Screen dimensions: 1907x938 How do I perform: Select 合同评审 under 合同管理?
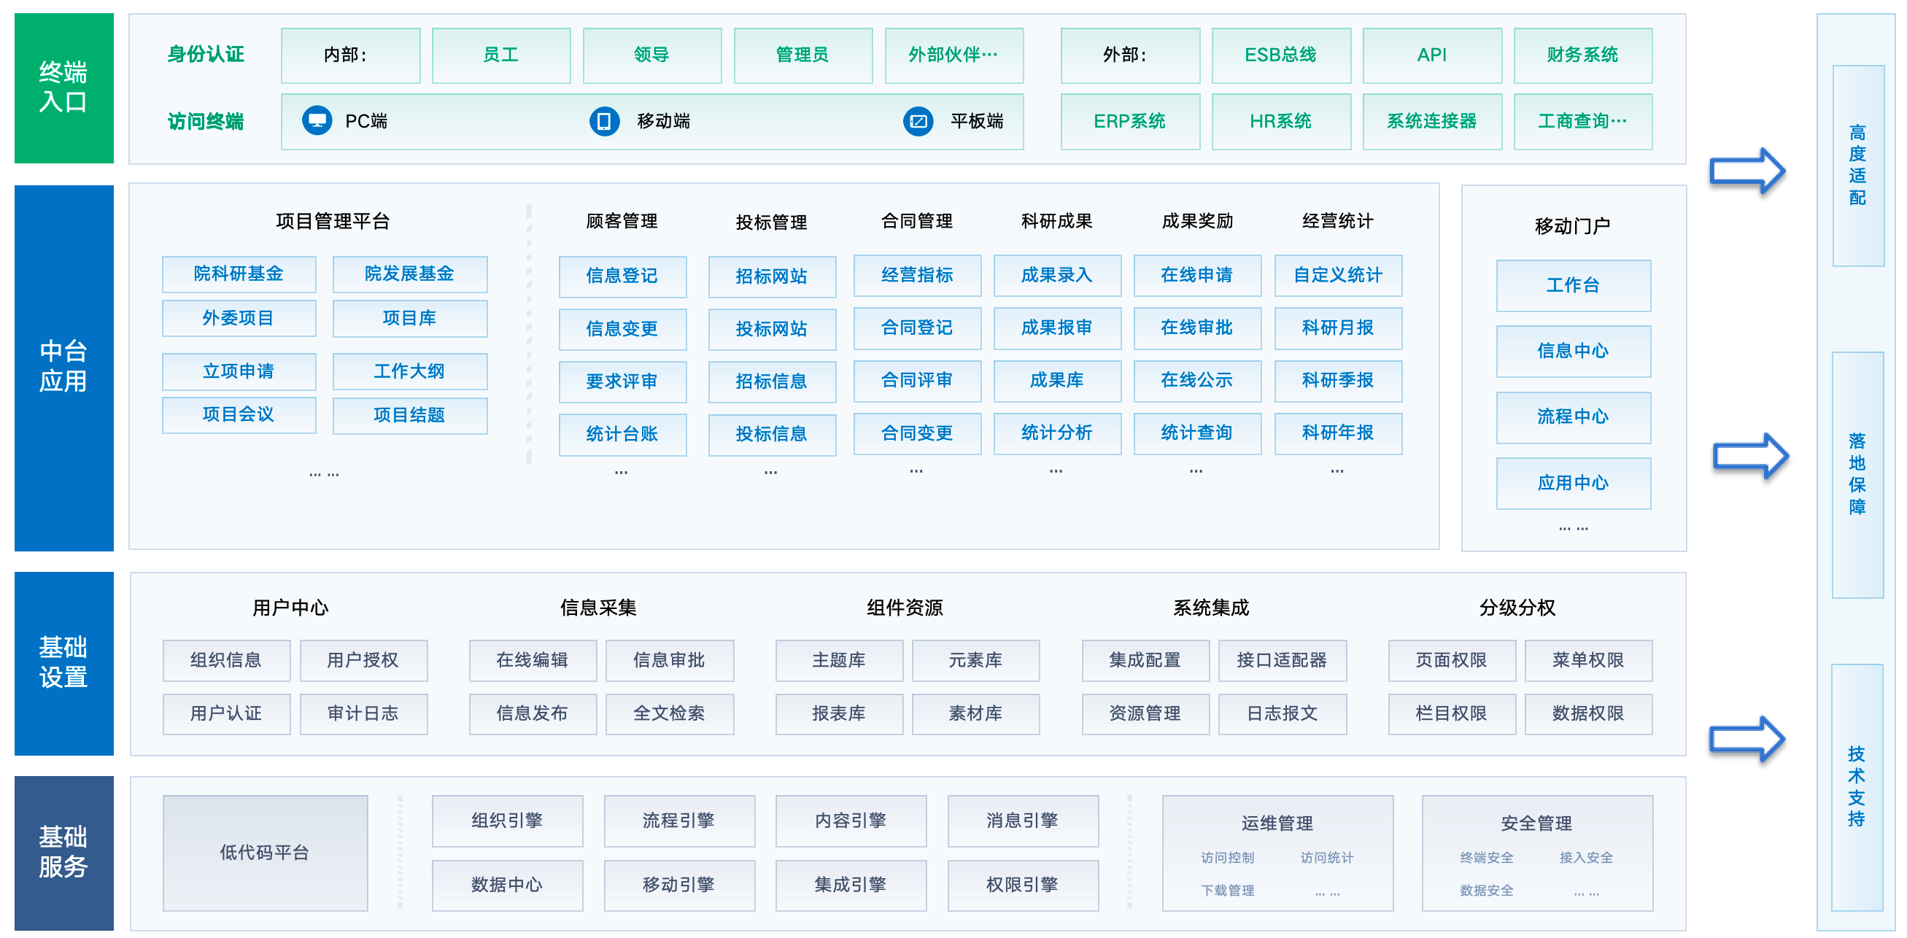click(x=917, y=381)
